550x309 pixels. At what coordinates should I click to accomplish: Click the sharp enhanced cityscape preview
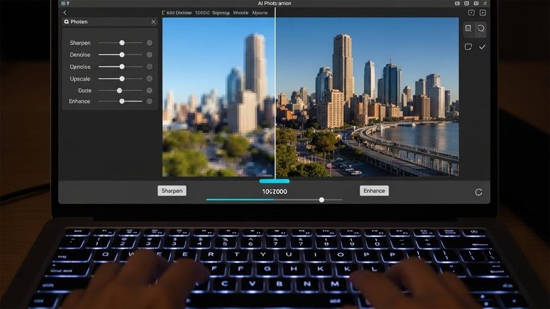(367, 97)
